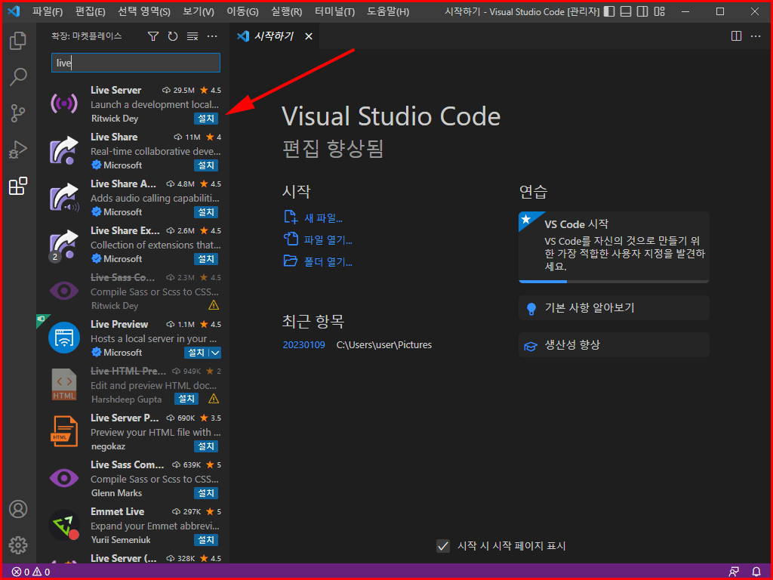Open 이동(G) menu
Image resolution: width=773 pixels, height=580 pixels.
[242, 11]
